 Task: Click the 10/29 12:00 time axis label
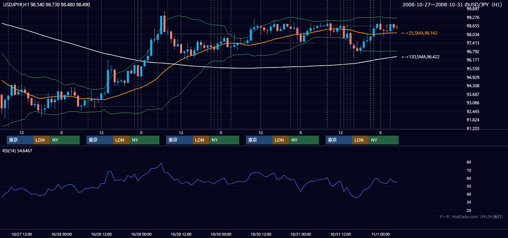click(x=181, y=234)
